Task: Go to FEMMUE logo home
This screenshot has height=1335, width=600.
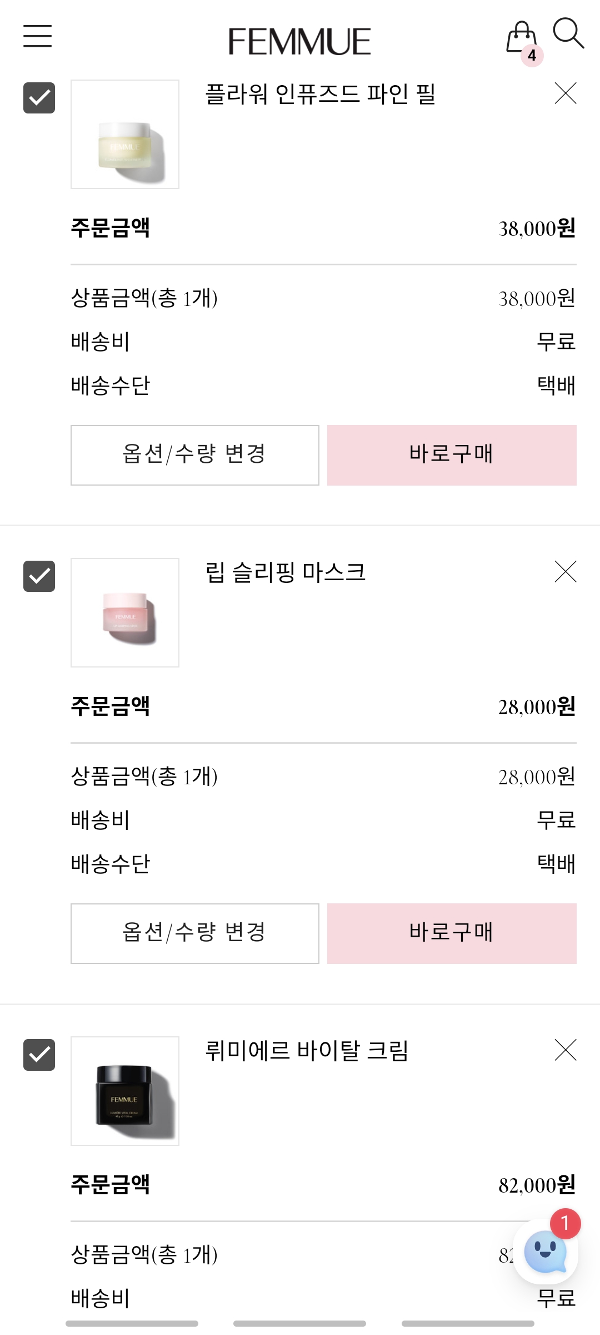Action: pyautogui.click(x=299, y=42)
